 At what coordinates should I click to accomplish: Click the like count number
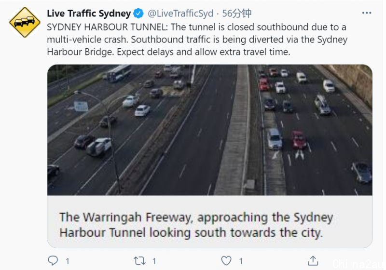[x=241, y=261]
